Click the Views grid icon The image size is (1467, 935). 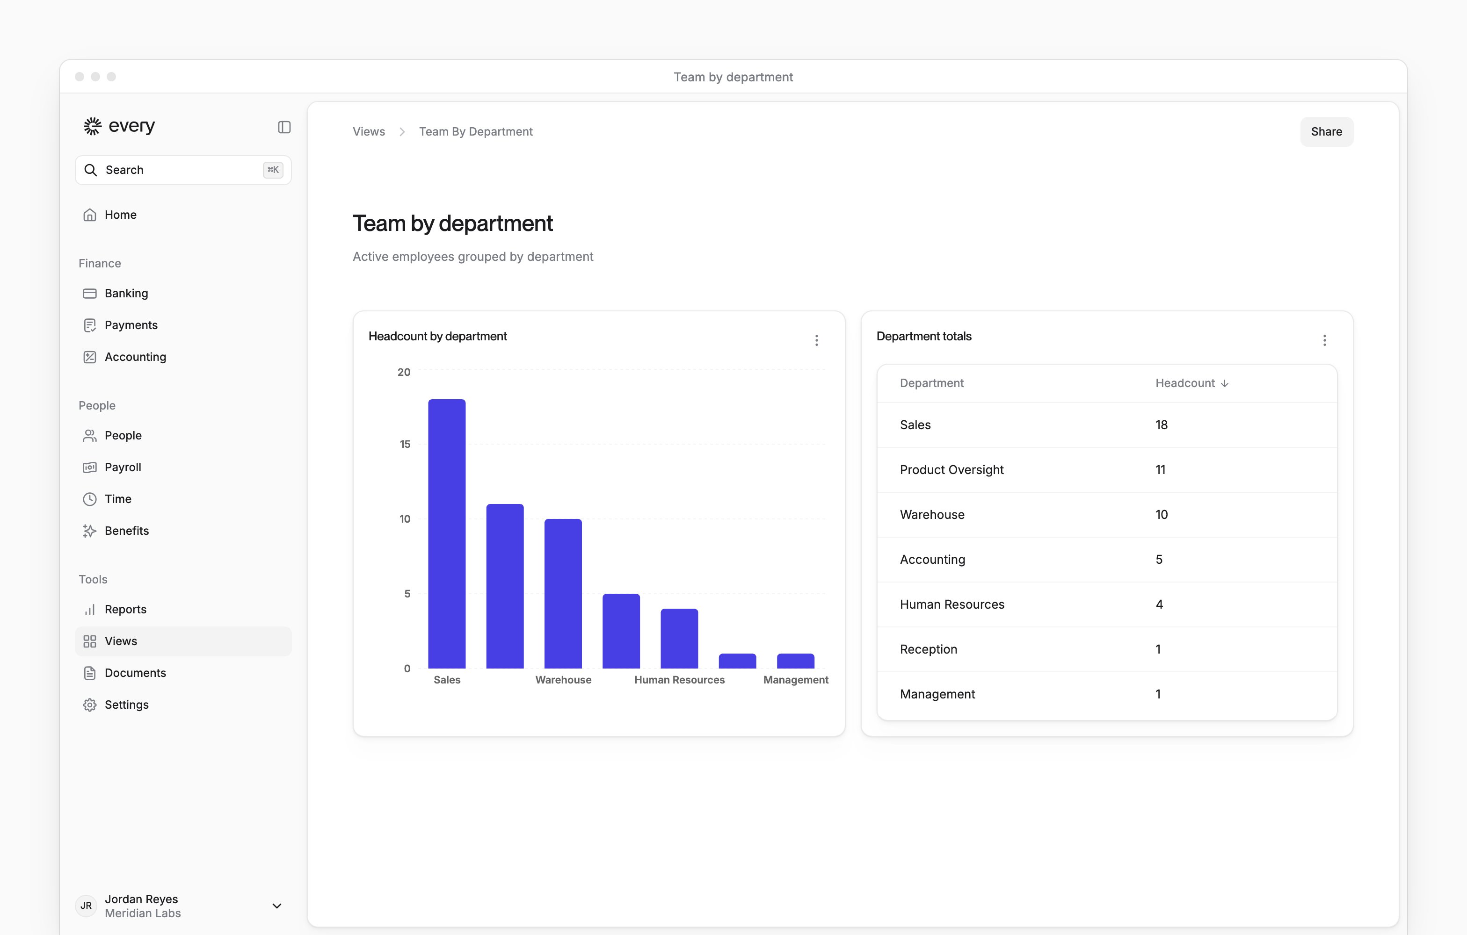(89, 641)
